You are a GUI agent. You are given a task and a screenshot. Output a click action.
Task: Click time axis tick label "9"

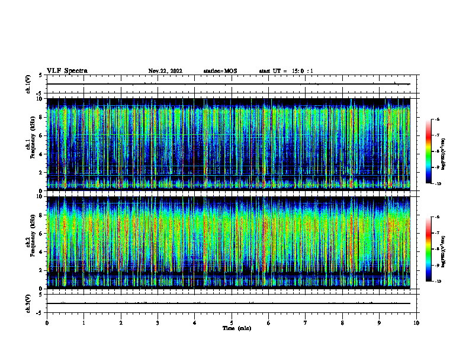pos(379,323)
